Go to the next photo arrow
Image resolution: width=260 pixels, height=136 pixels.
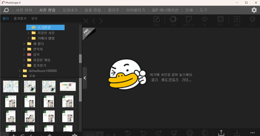click(101, 21)
